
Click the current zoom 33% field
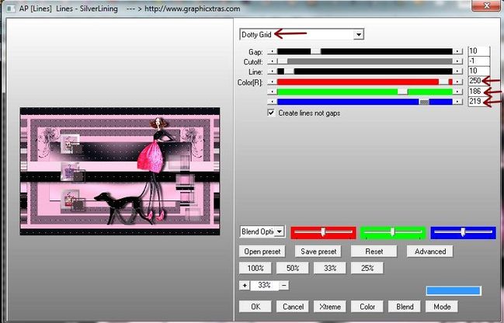(265, 285)
